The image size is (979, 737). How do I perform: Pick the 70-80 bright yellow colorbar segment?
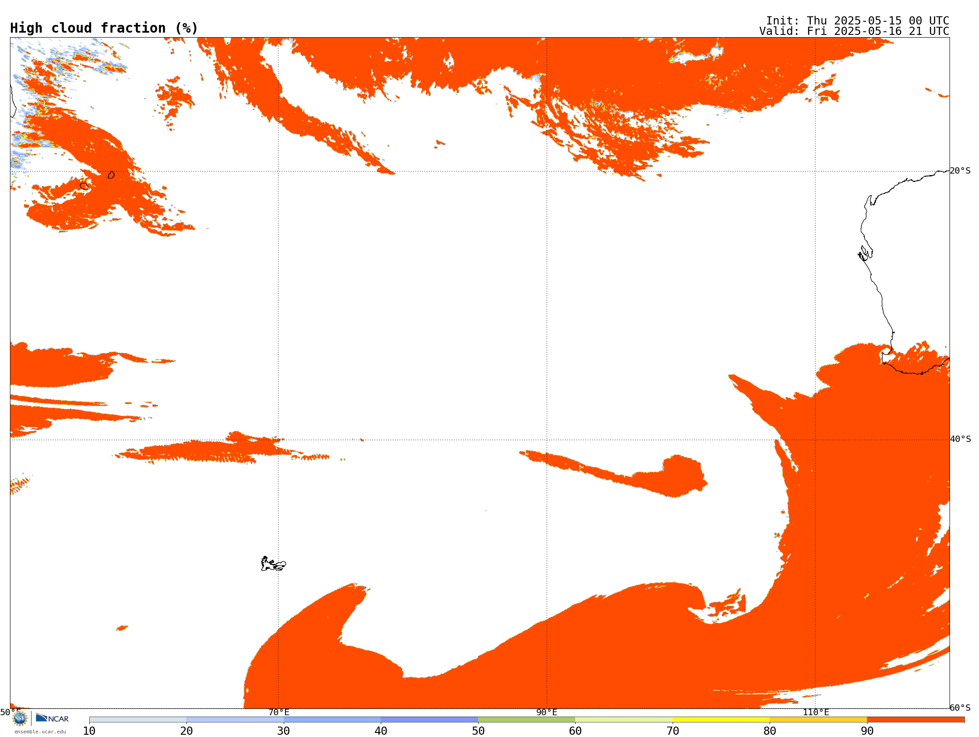point(721,720)
